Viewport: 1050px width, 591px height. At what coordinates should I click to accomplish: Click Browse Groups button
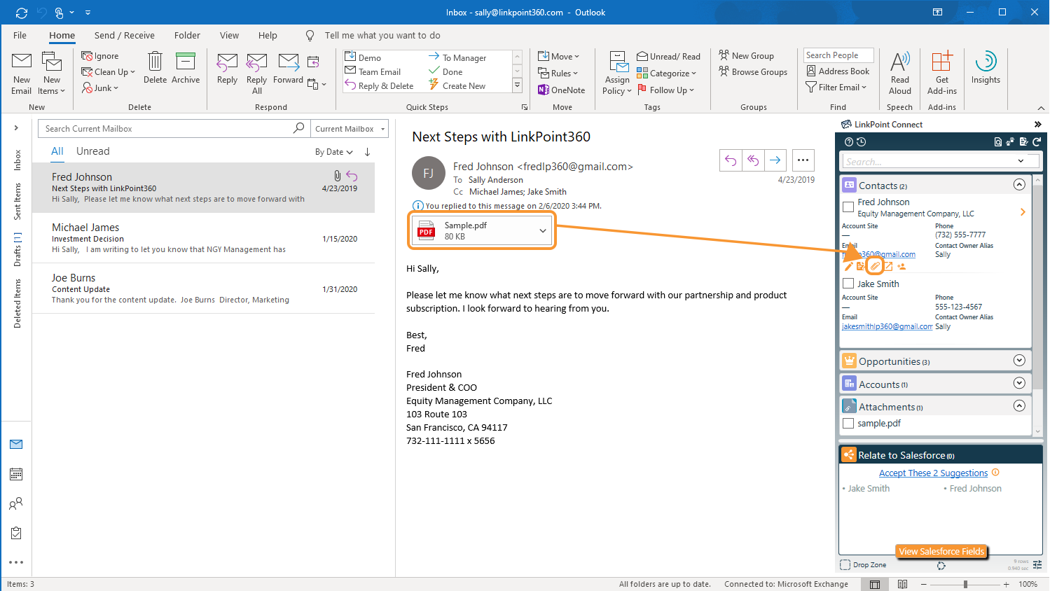(753, 72)
